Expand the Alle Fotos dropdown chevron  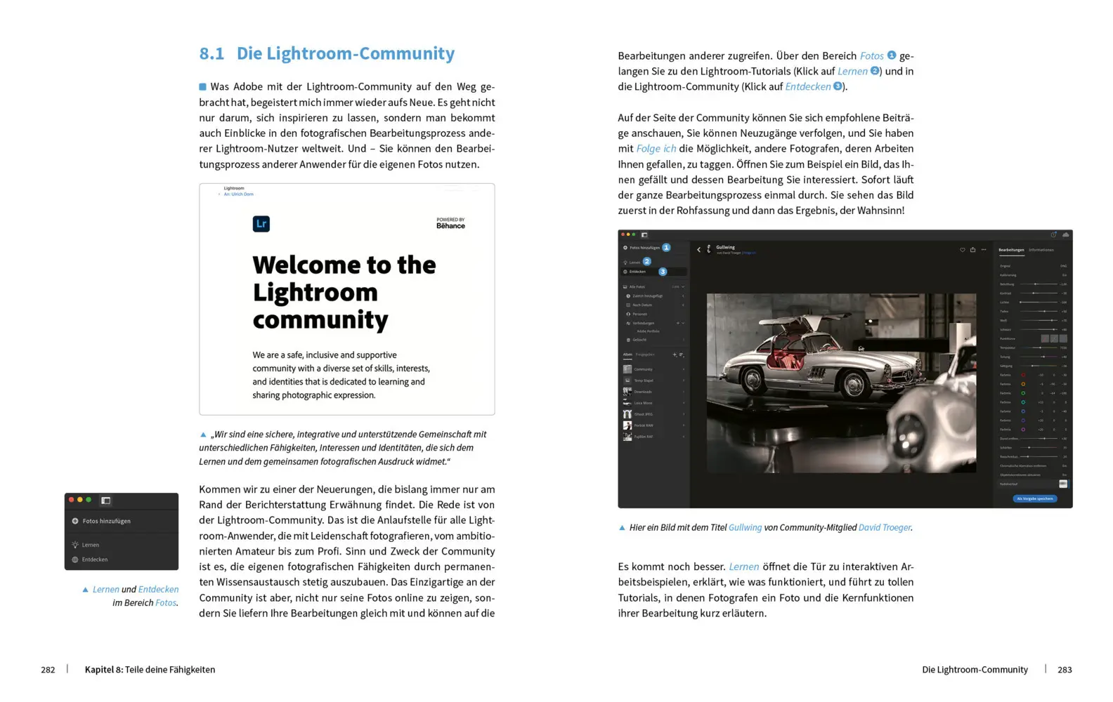(x=683, y=287)
